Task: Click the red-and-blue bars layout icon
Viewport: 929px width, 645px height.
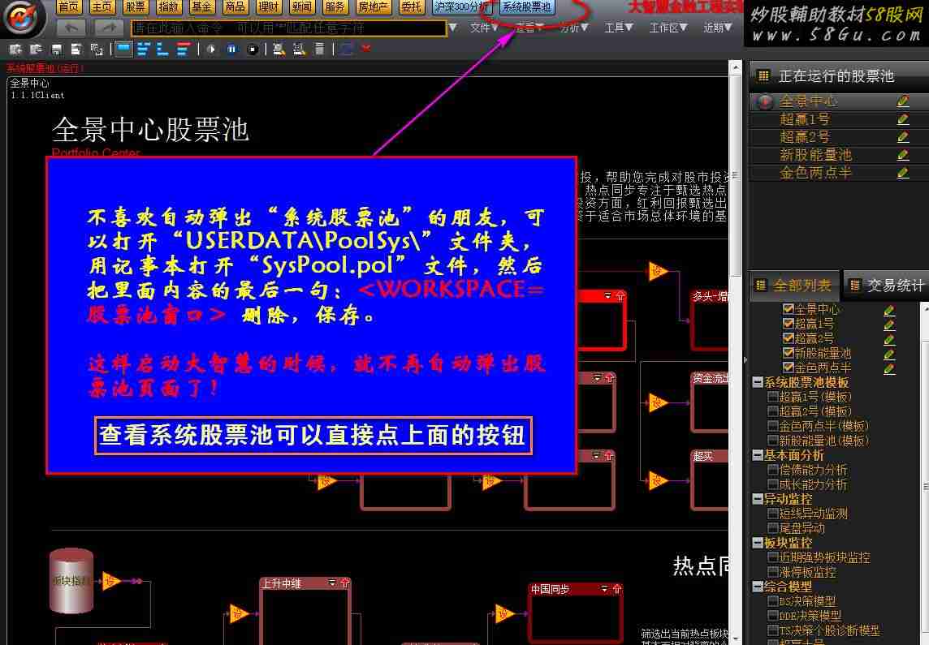Action: coord(183,49)
